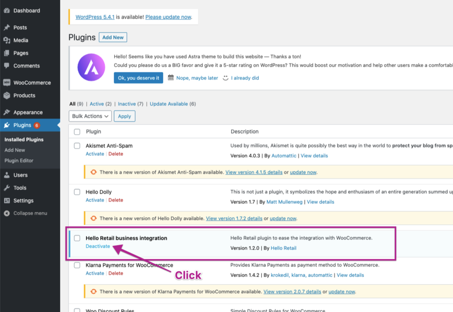Toggle the select-all Plugin header checkbox
Viewport: 453px width, 312px height.
click(x=77, y=132)
